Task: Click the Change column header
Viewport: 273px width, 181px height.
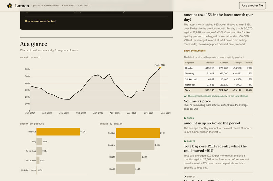Action: (x=238, y=63)
